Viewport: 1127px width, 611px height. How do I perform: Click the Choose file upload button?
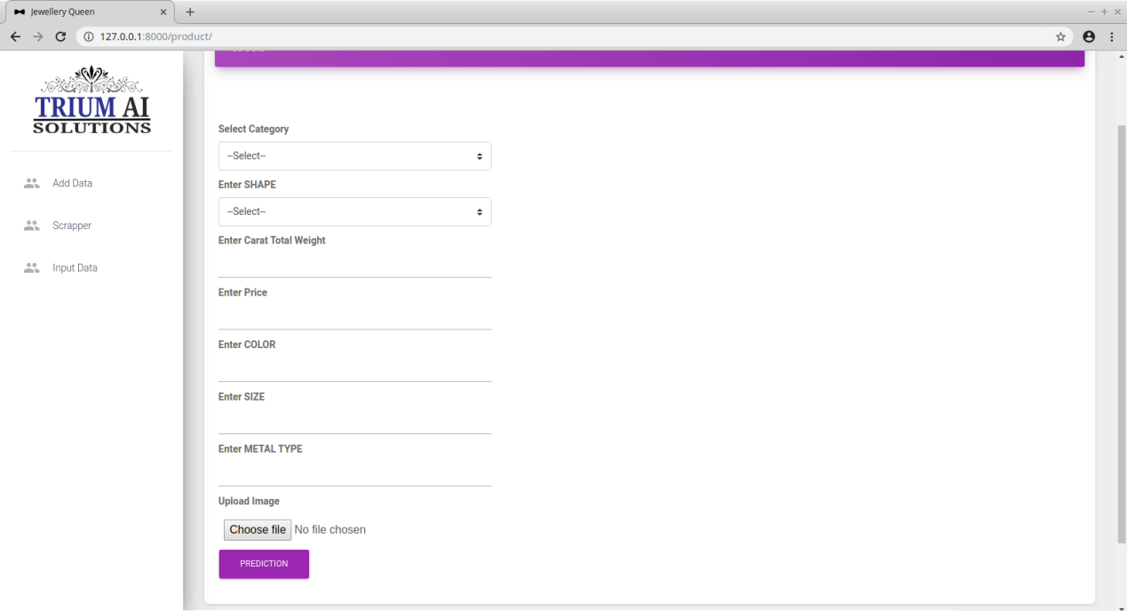[258, 529]
